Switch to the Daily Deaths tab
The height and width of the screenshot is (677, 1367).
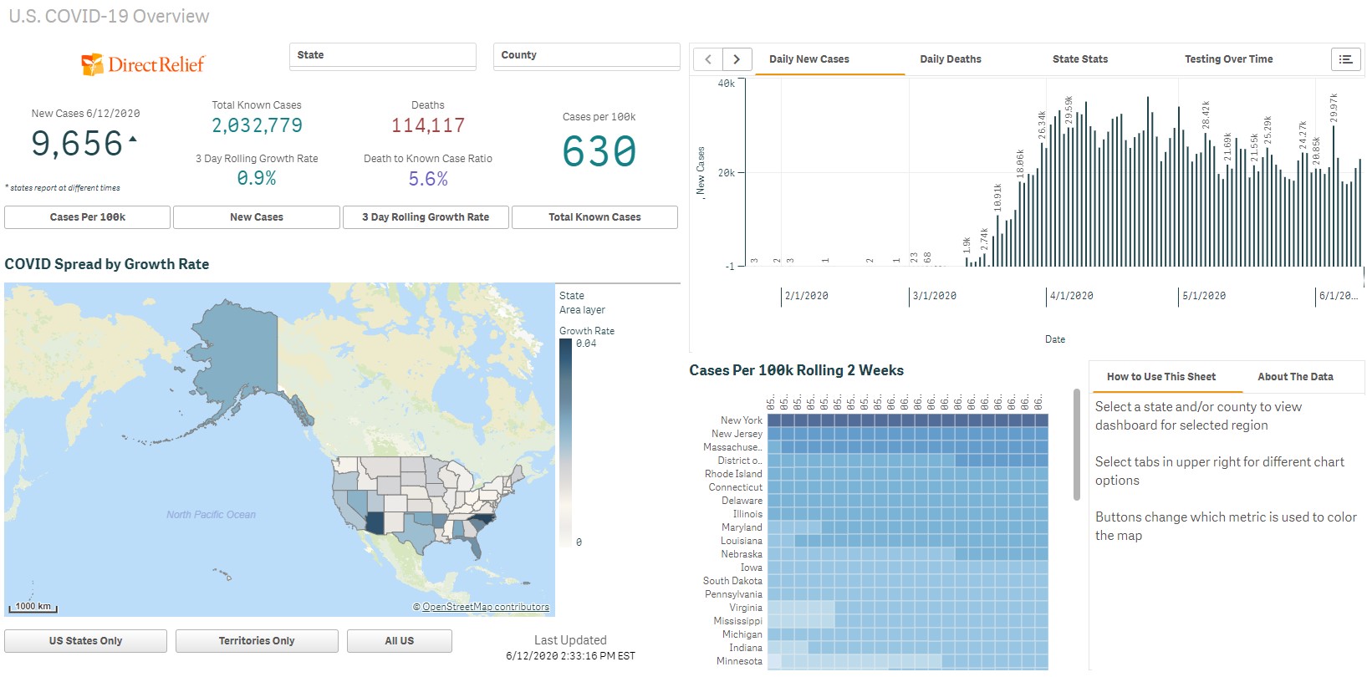[951, 59]
